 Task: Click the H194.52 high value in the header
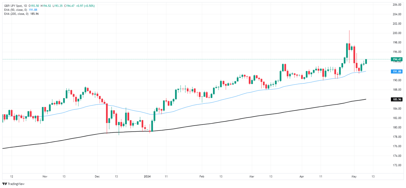click(x=46, y=6)
